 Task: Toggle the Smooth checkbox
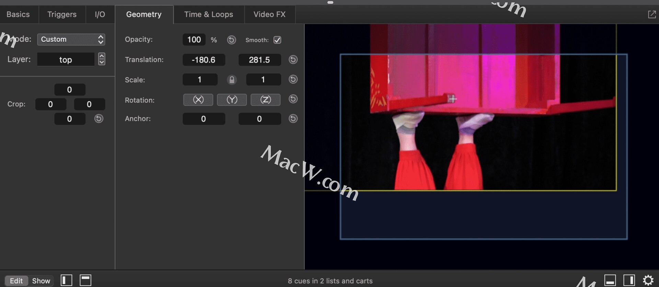click(277, 40)
